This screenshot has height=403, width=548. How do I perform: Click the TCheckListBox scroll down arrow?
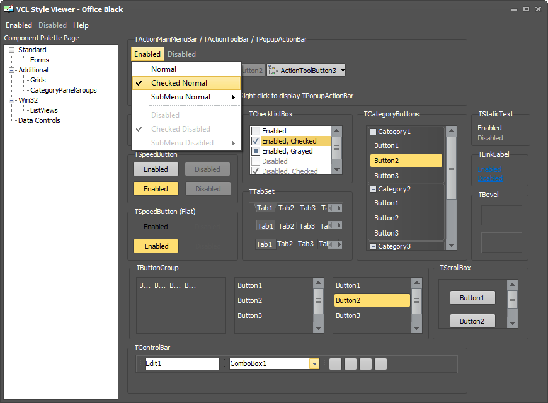pos(336,169)
